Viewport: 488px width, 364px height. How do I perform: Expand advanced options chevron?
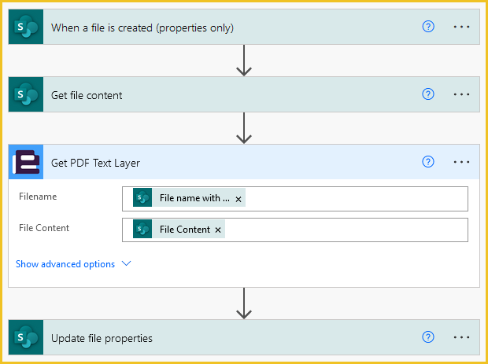pyautogui.click(x=127, y=263)
